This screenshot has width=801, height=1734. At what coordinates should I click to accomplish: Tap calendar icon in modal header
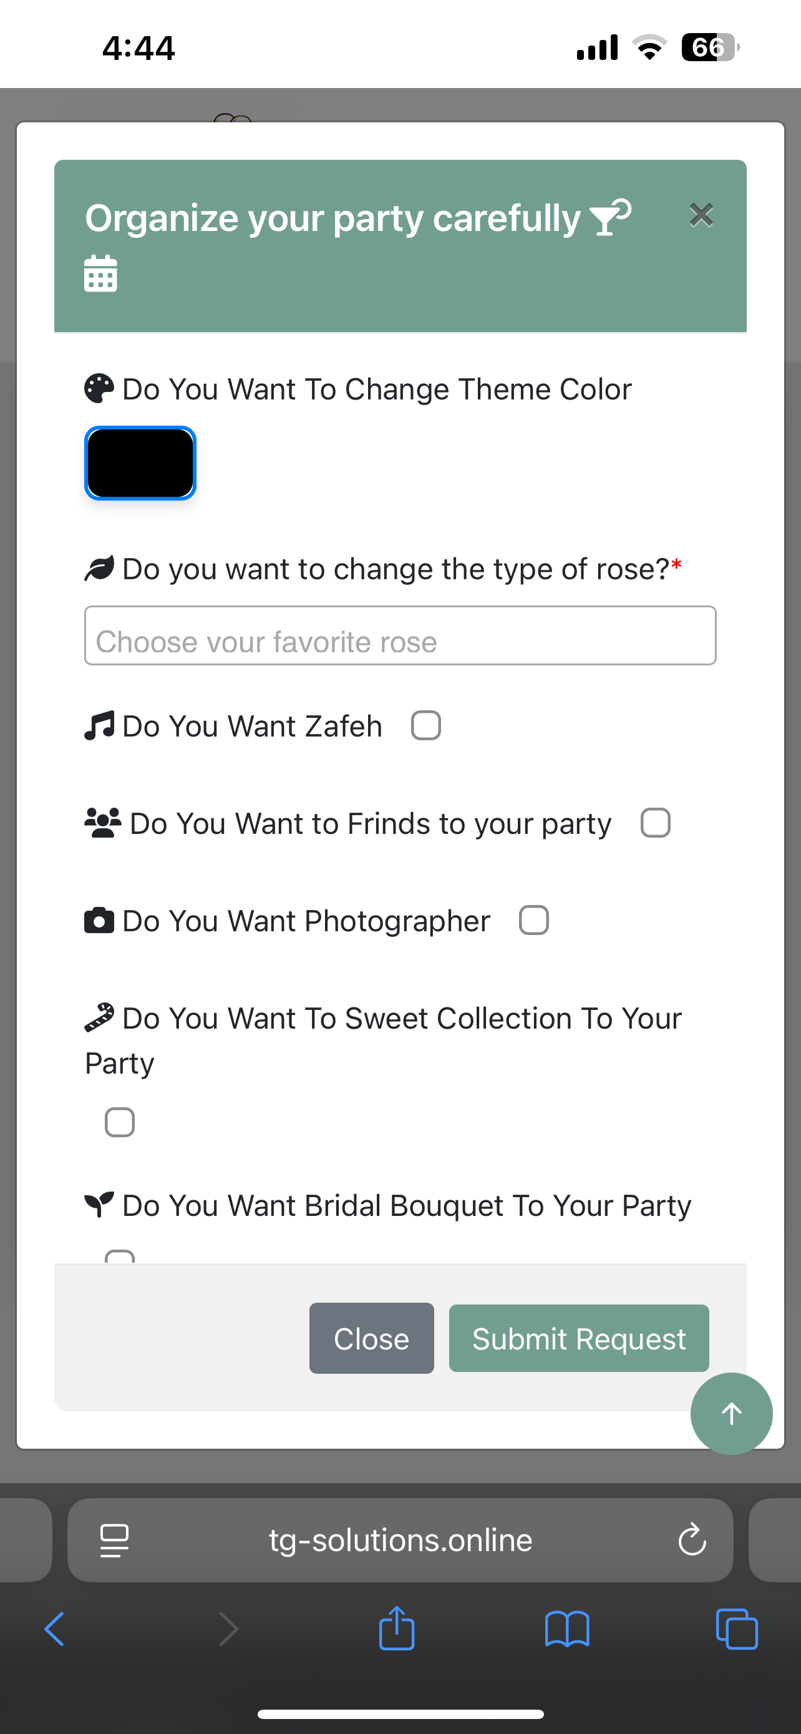(x=101, y=273)
